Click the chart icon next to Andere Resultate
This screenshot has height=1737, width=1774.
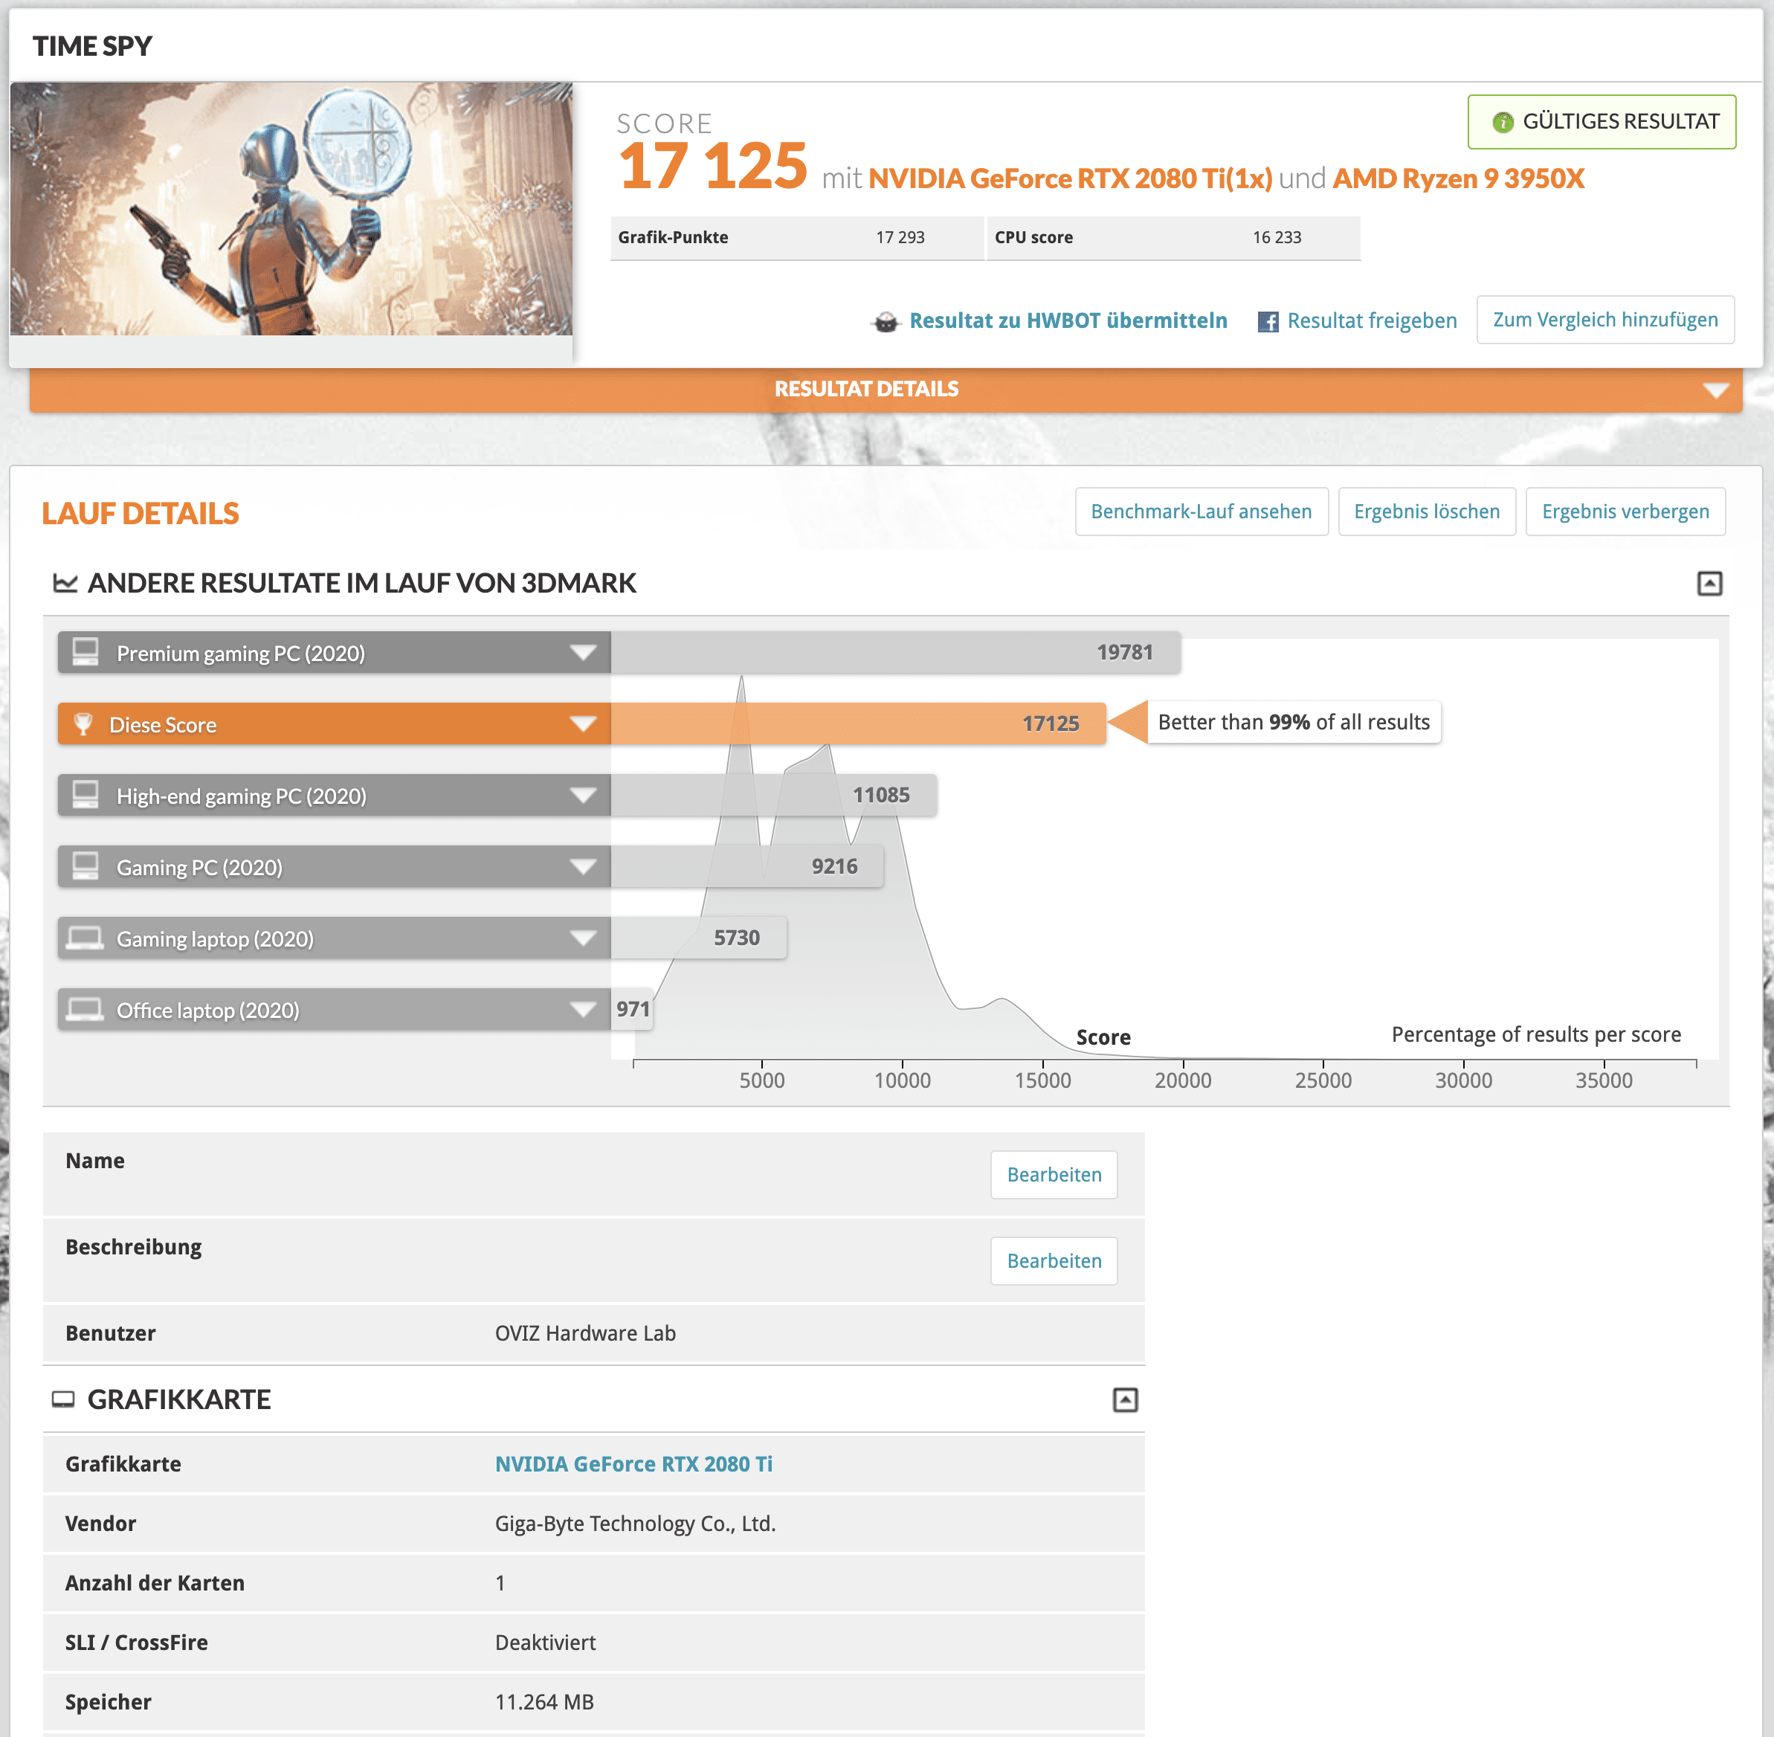(65, 583)
